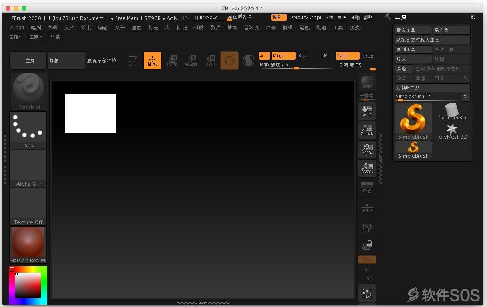Toggle the A alpha channel button
Image resolution: width=487 pixels, height=307 pixels.
[x=264, y=56]
